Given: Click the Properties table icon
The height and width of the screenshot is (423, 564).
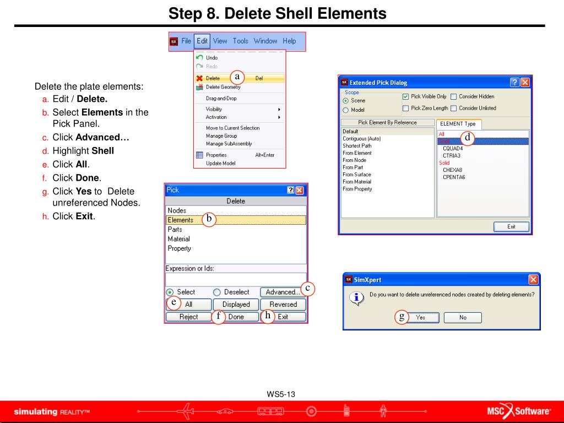Looking at the screenshot, I should (x=199, y=155).
